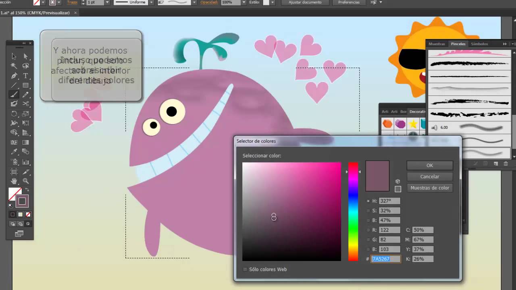Select the Selection (black arrow) tool
The height and width of the screenshot is (290, 516).
tap(14, 56)
